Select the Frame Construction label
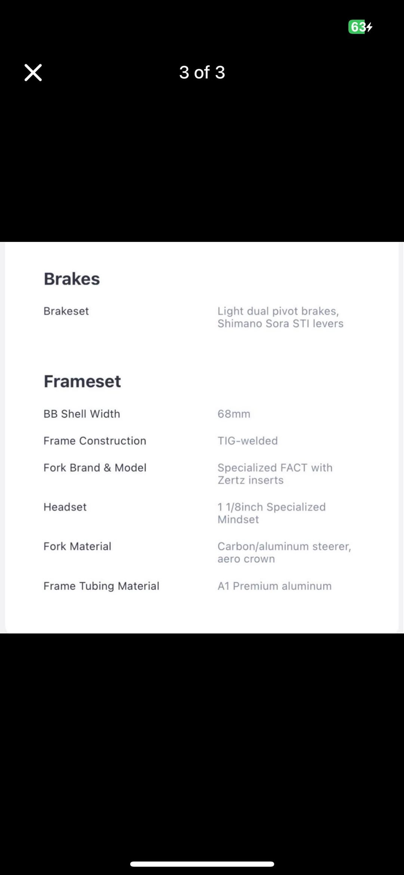Screen dimensions: 404x875 pyautogui.click(x=95, y=441)
